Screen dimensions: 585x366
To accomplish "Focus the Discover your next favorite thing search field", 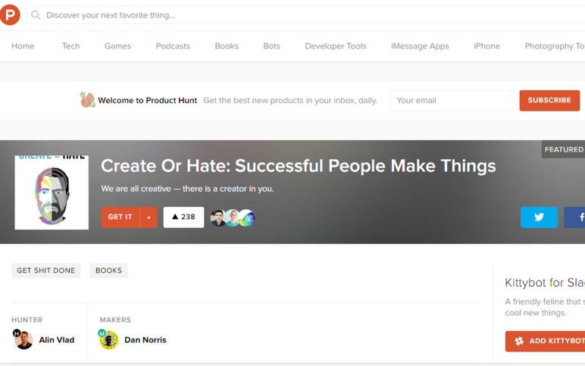I will coord(306,15).
